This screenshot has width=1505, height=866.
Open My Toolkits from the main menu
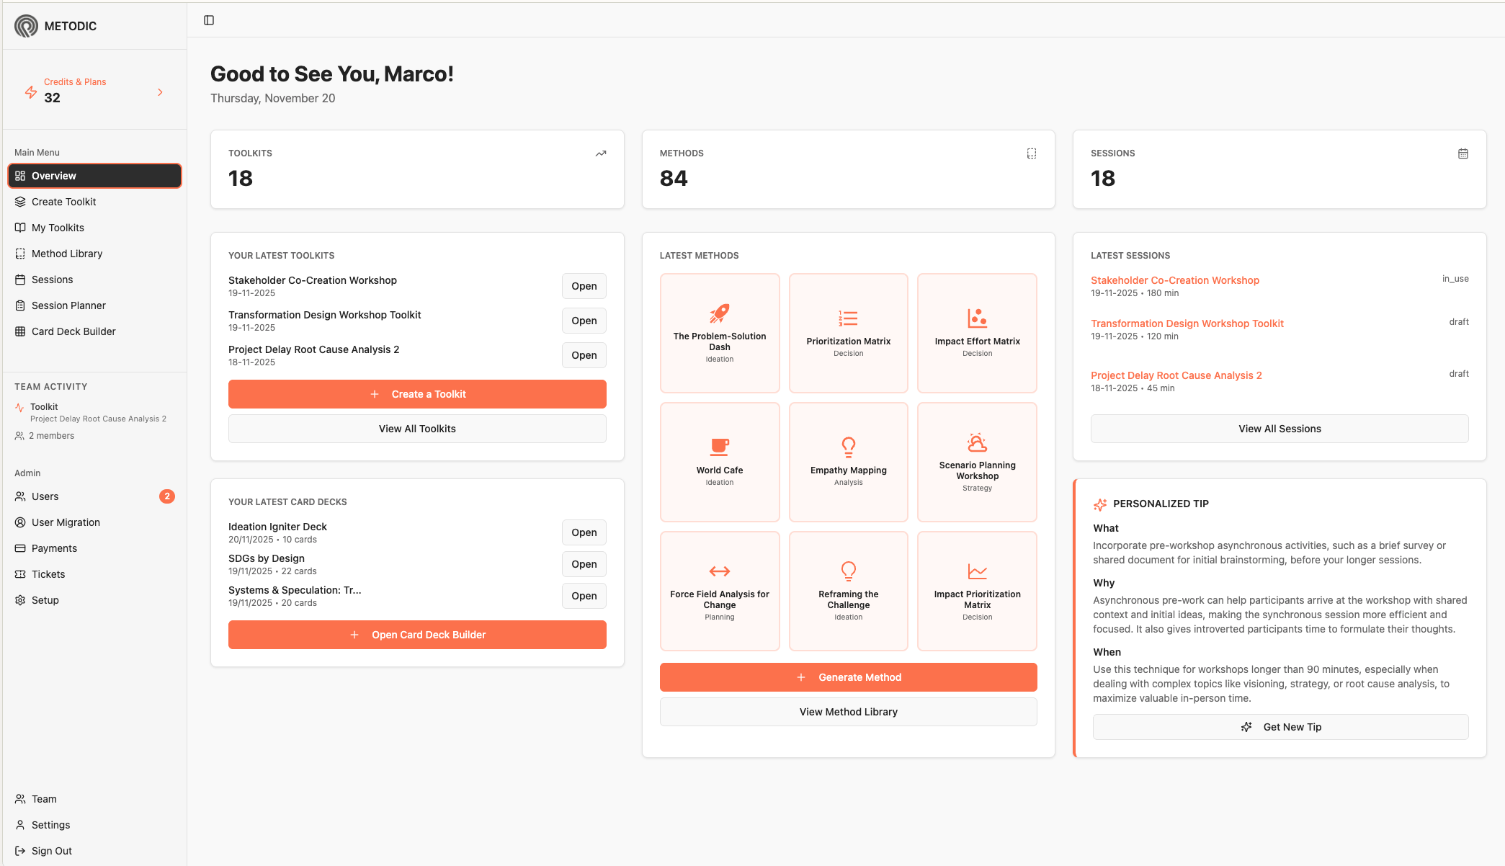pos(58,227)
